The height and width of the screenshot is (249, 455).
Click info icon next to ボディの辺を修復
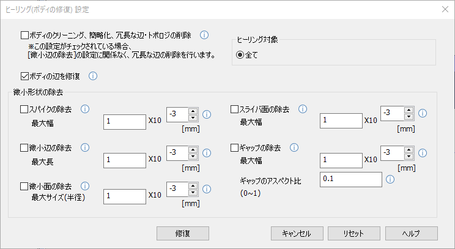coord(94,76)
